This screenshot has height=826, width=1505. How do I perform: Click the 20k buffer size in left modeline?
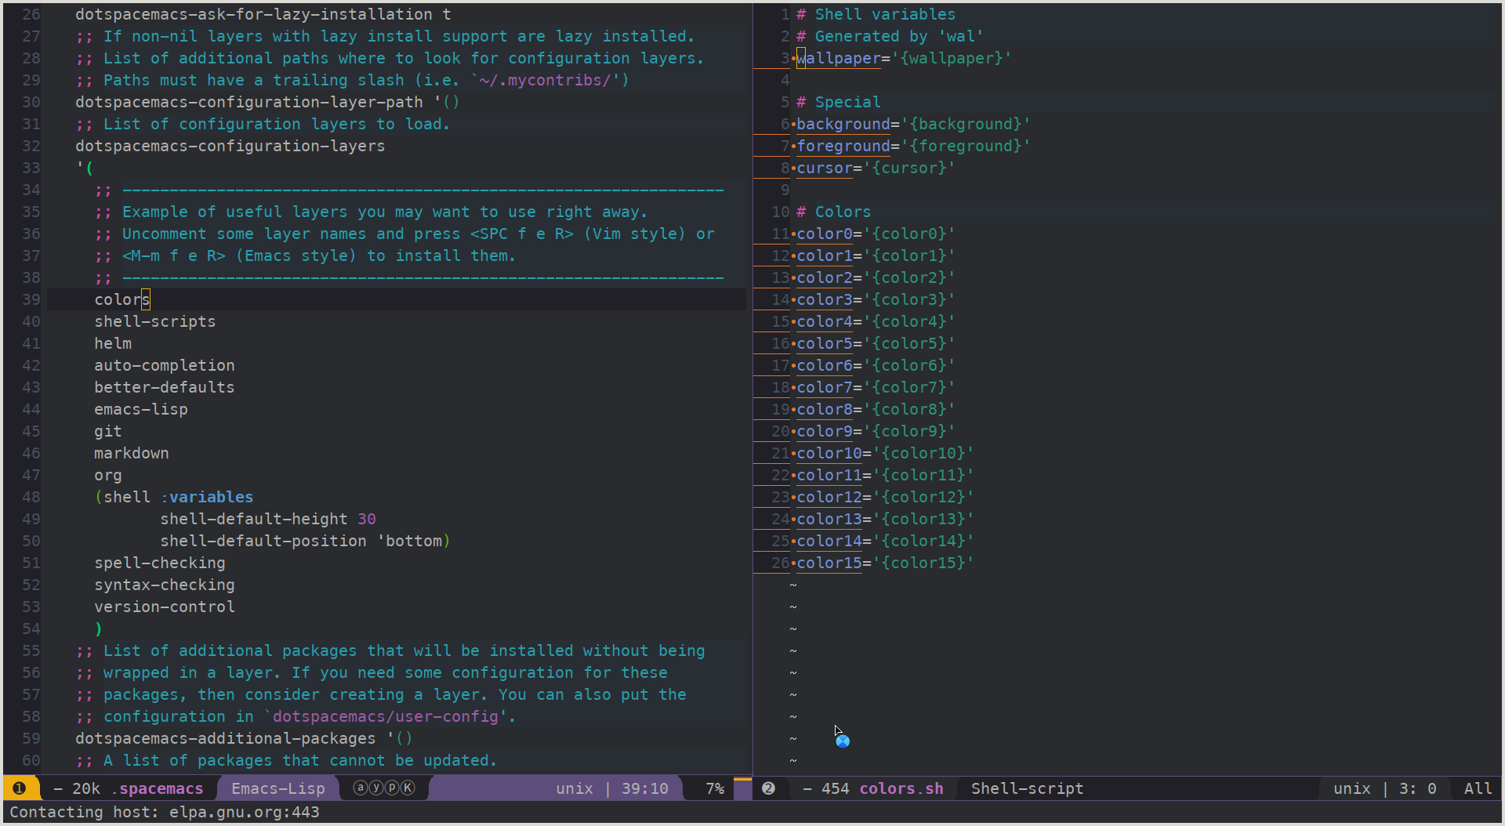(86, 788)
